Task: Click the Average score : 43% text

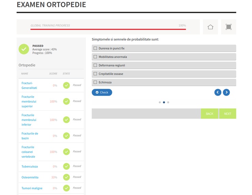Action: pyautogui.click(x=45, y=49)
